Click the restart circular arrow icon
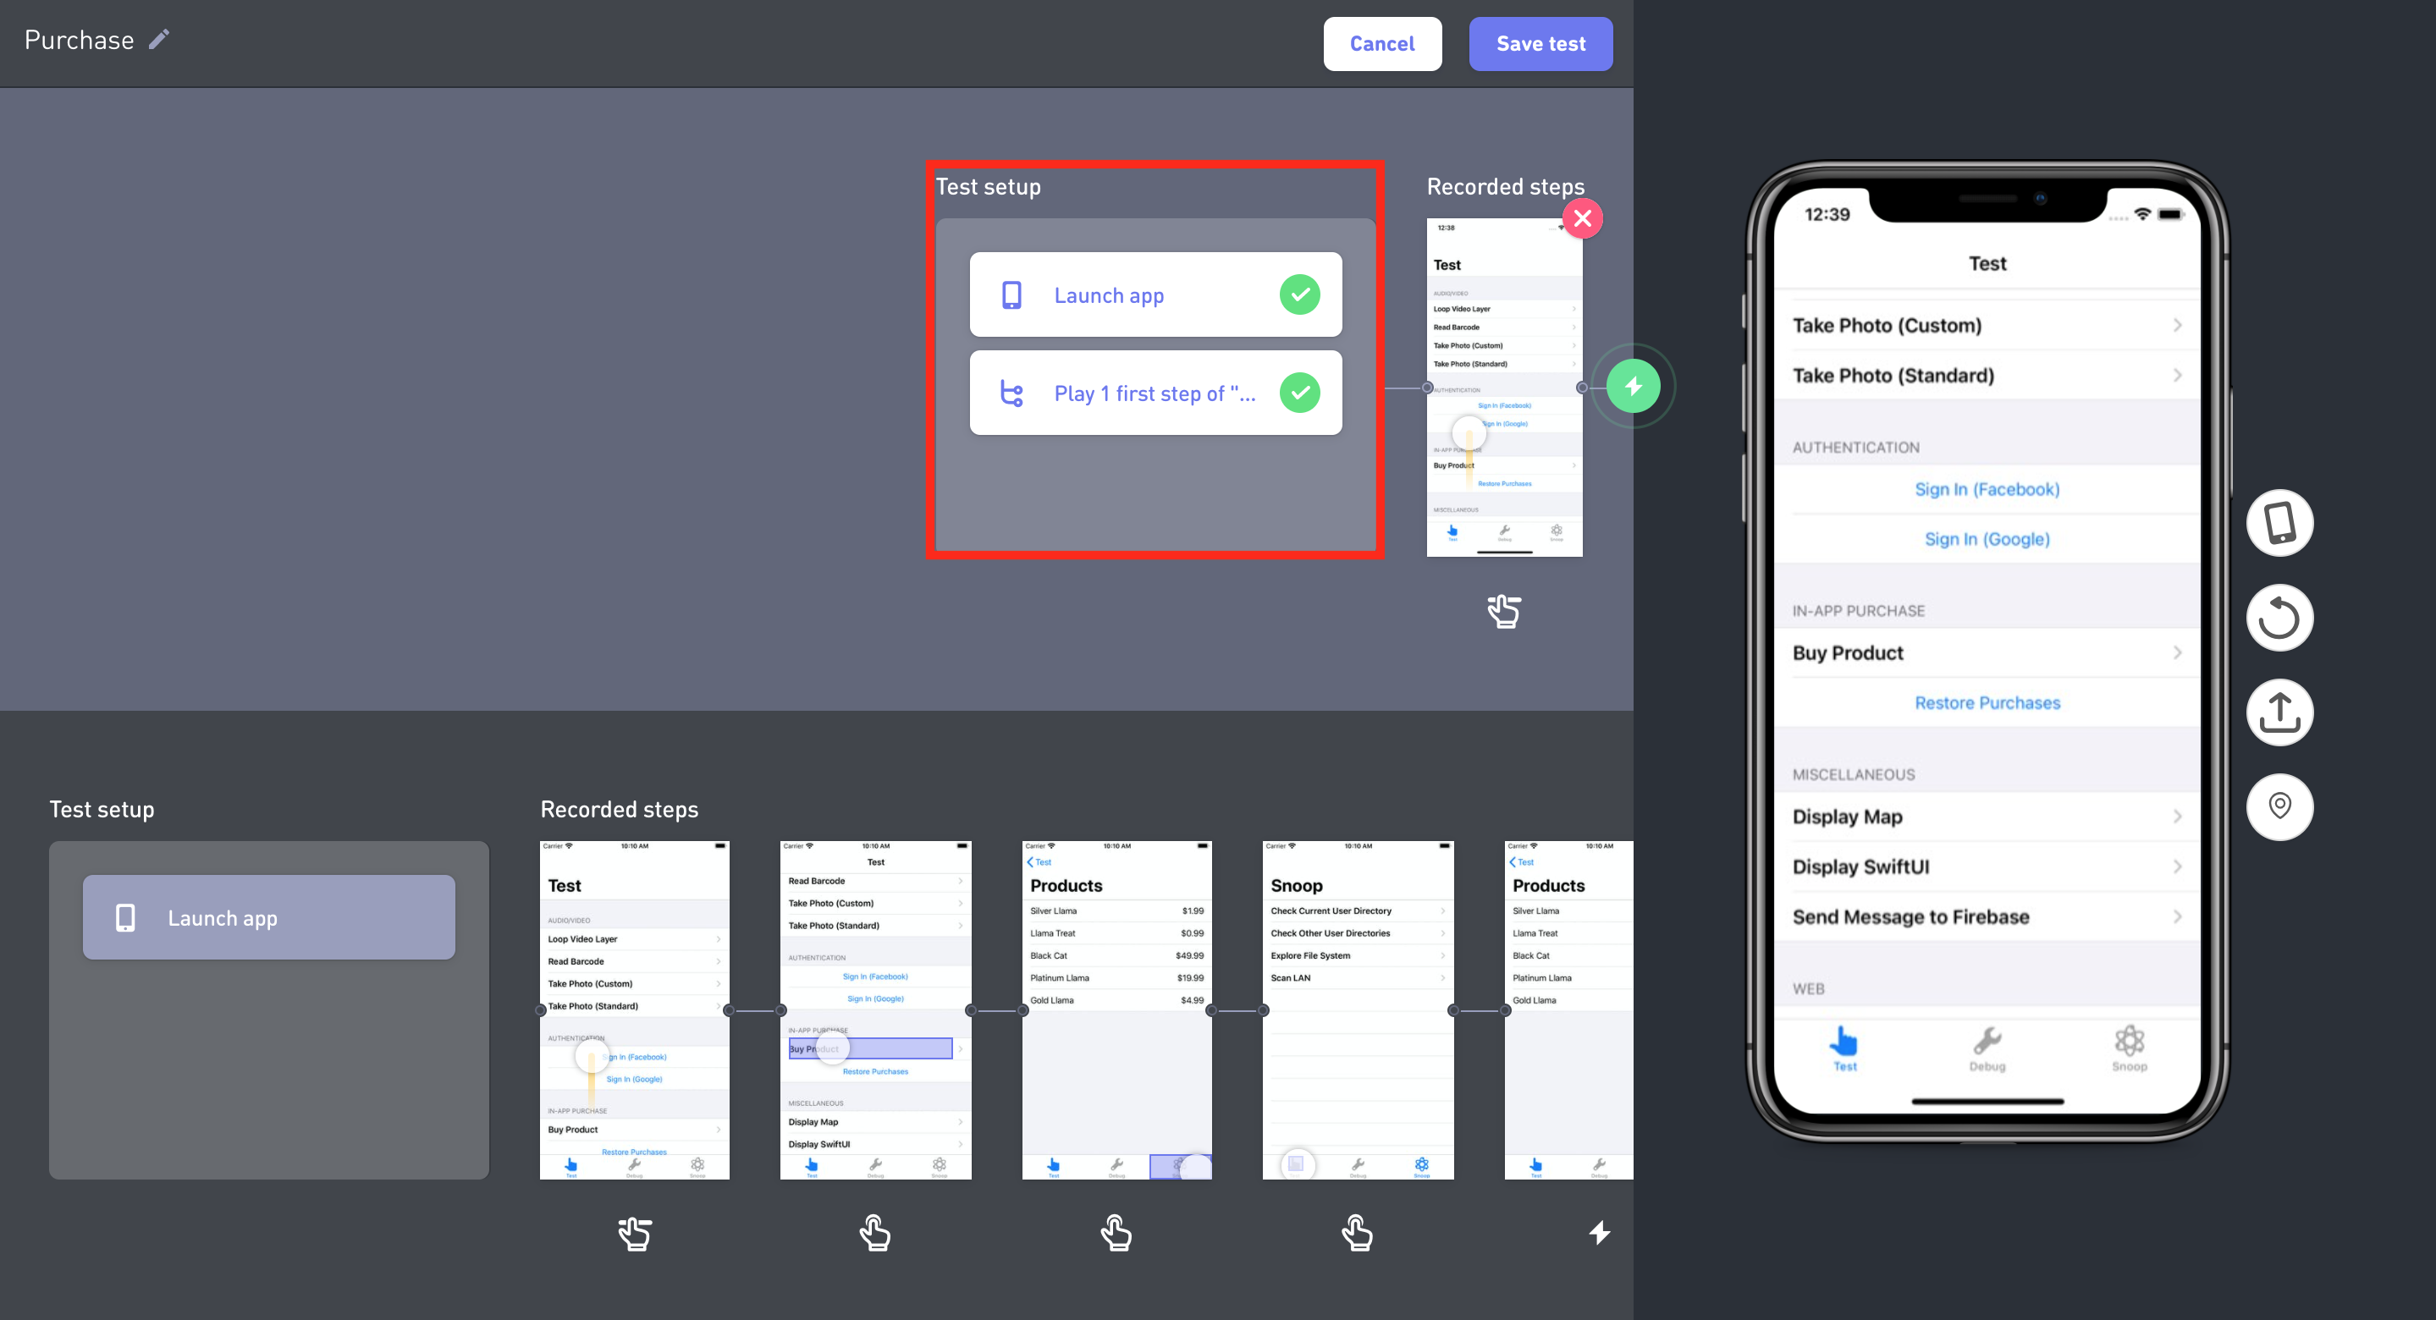Screen dimensions: 2436x1320 pos(2279,619)
